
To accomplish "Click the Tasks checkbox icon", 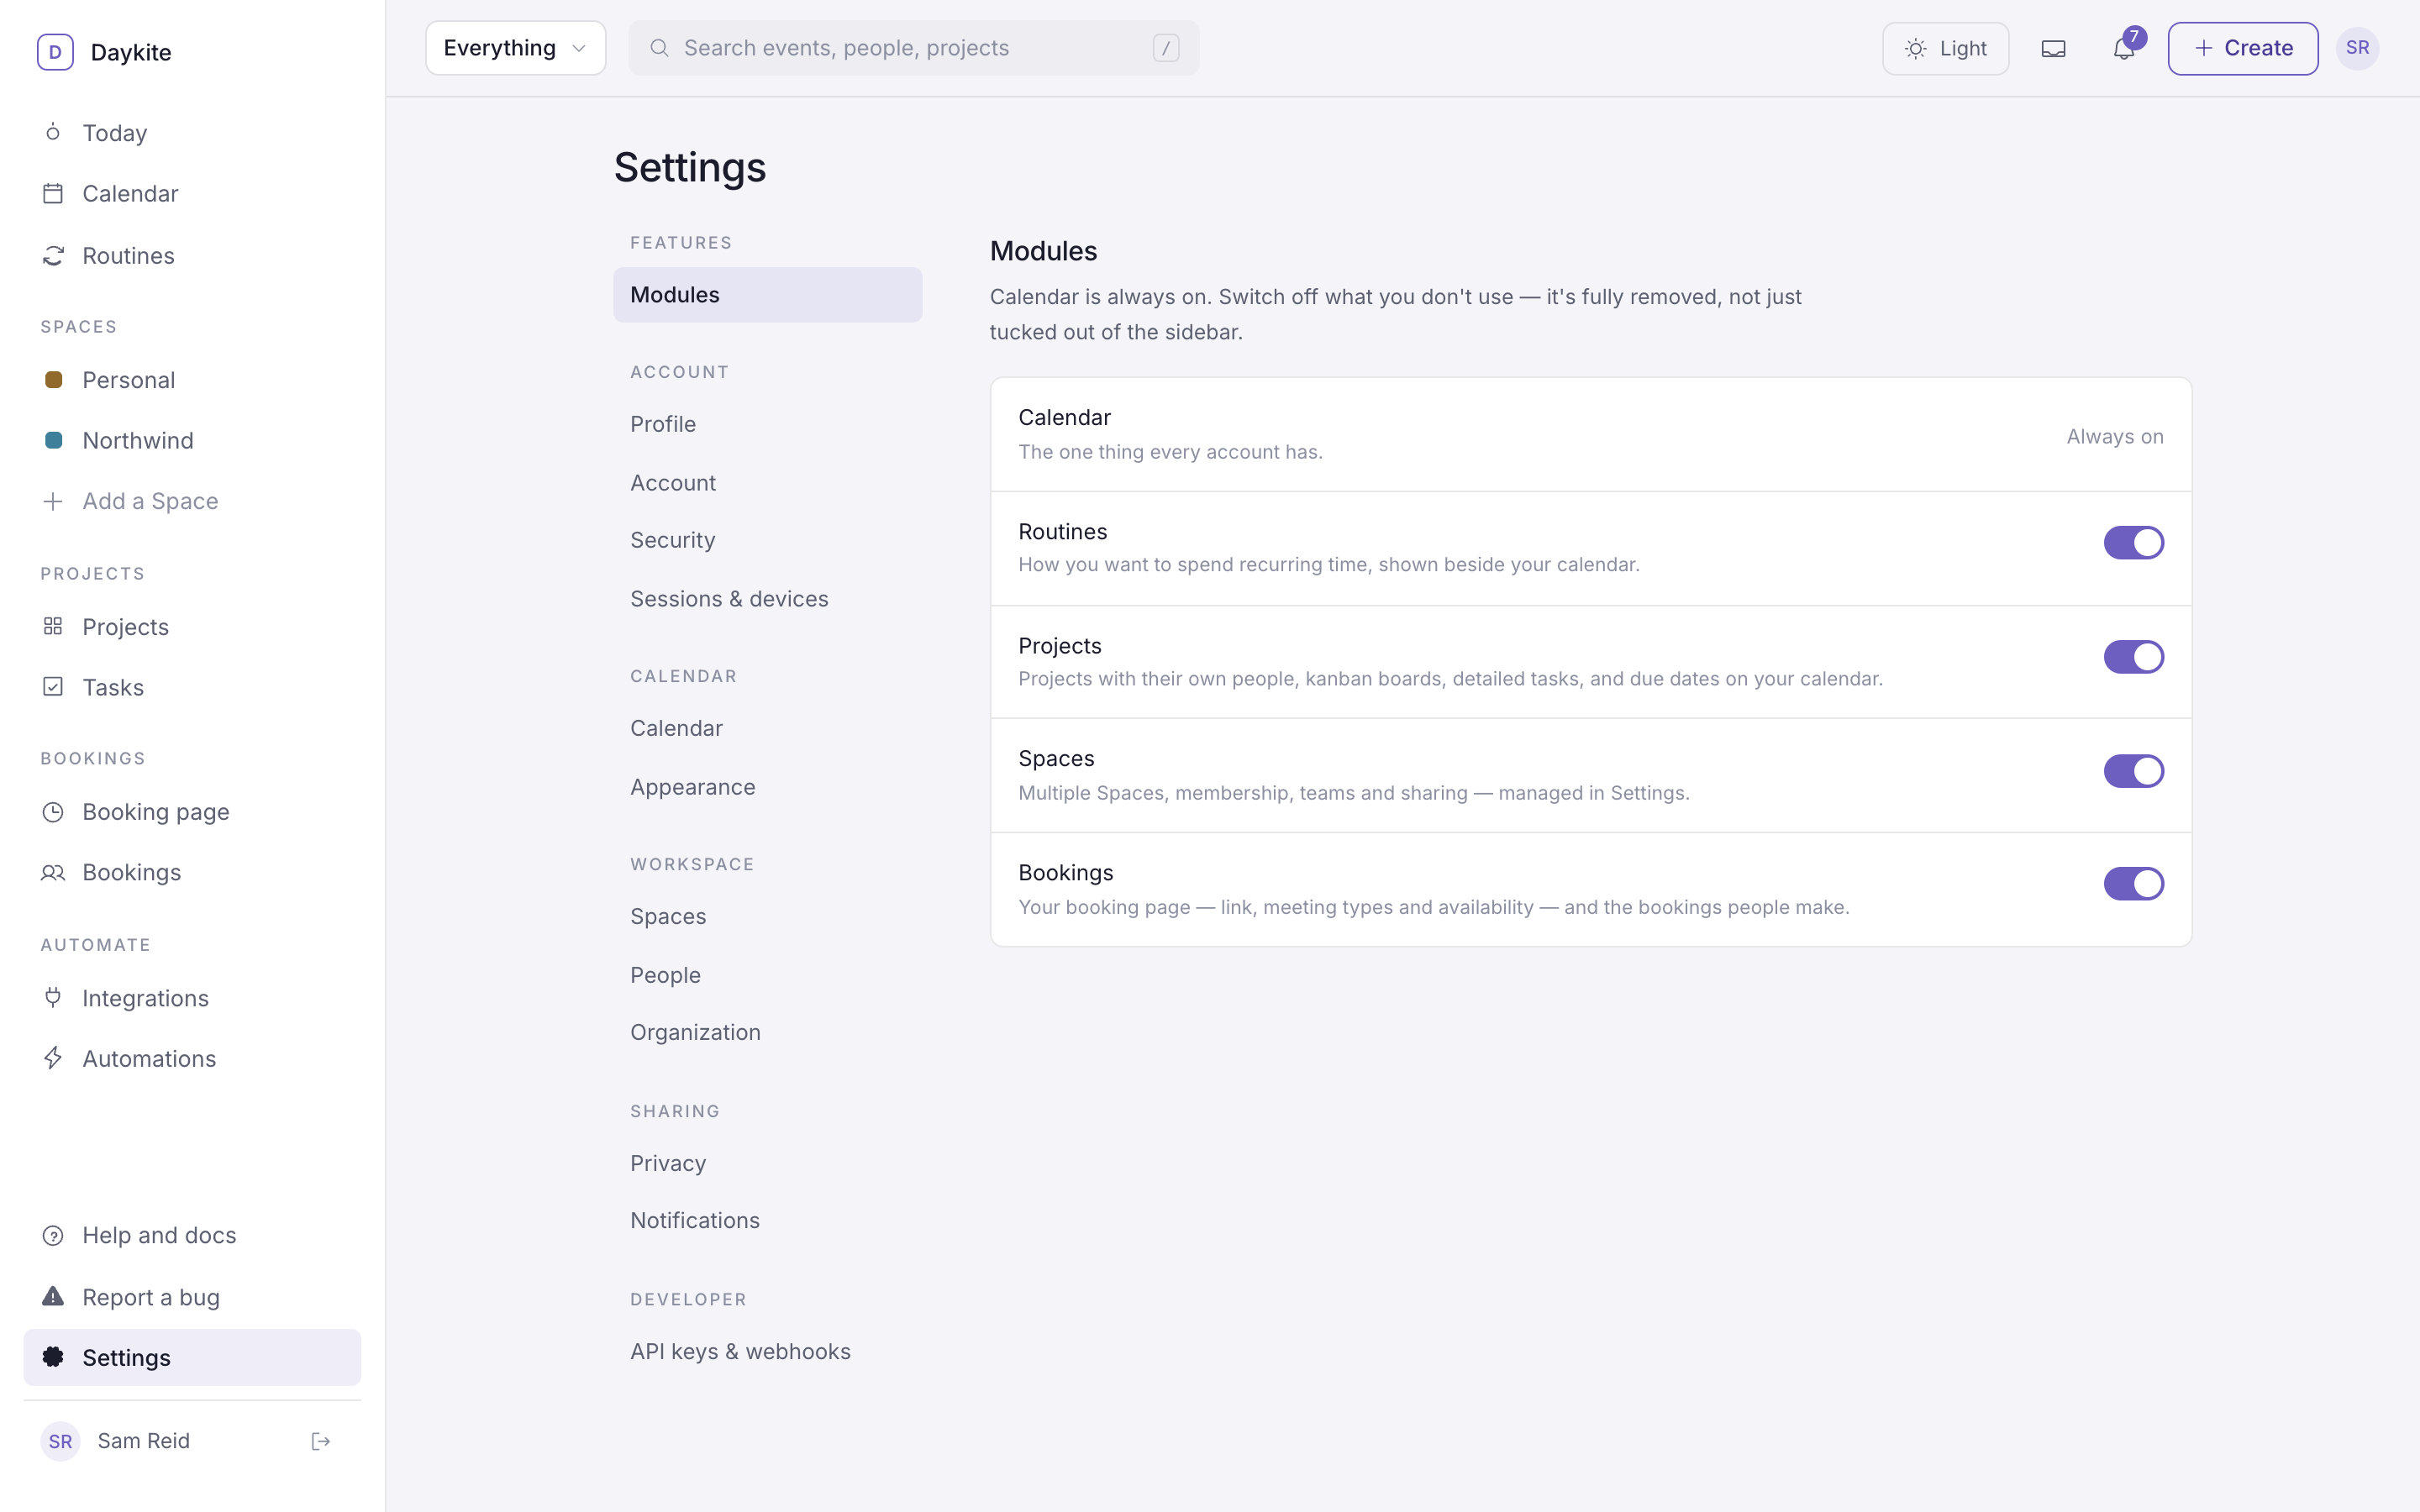I will (53, 687).
